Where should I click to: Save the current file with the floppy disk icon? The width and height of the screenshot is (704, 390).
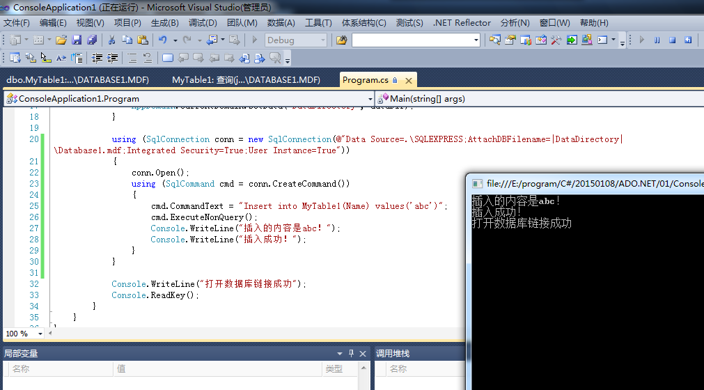pyautogui.click(x=77, y=40)
